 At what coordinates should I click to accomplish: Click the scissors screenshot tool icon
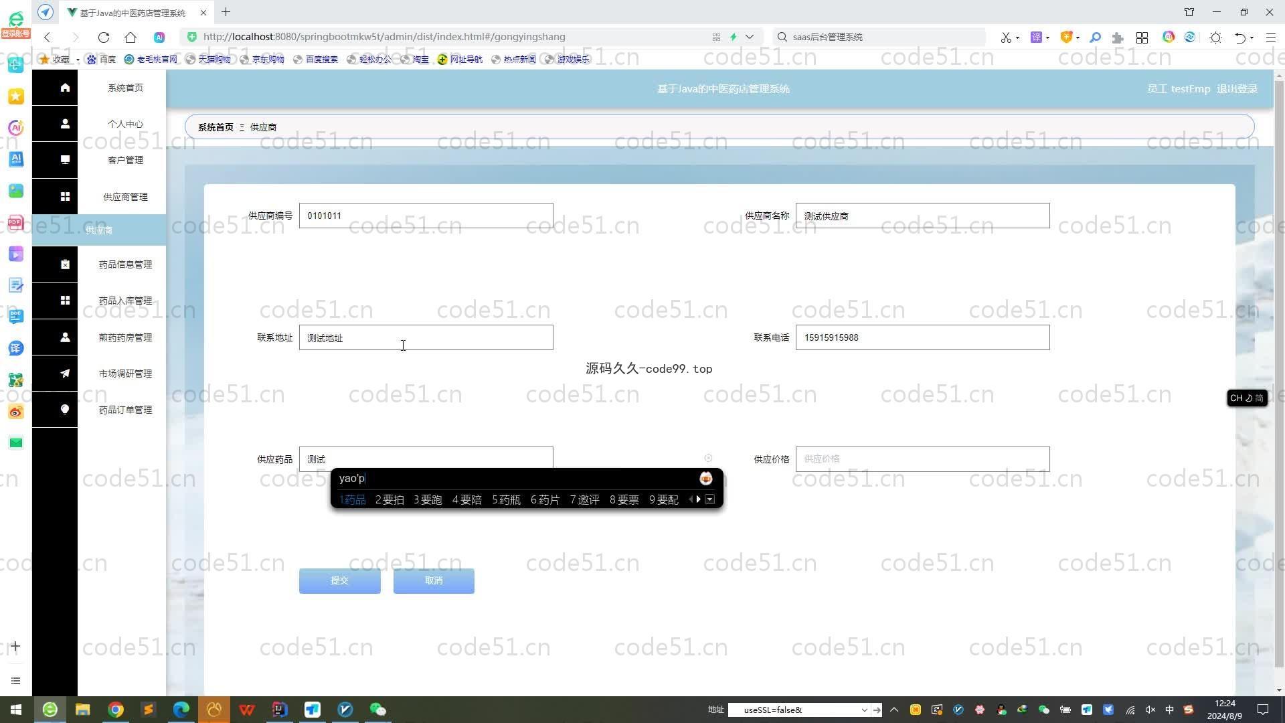[x=1005, y=37]
